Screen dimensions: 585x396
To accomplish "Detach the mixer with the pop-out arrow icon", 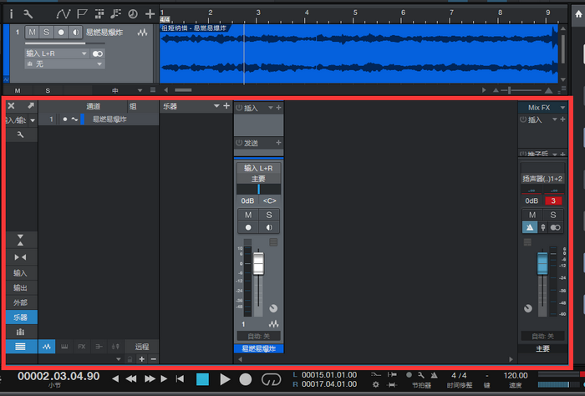I will click(x=30, y=106).
